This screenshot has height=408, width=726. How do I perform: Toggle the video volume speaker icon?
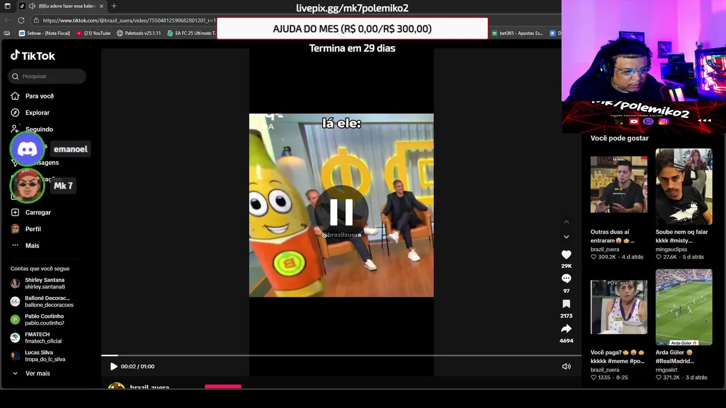click(x=566, y=367)
